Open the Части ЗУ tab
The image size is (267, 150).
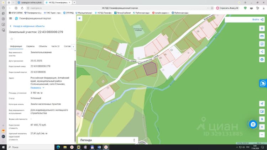pyautogui.click(x=55, y=46)
